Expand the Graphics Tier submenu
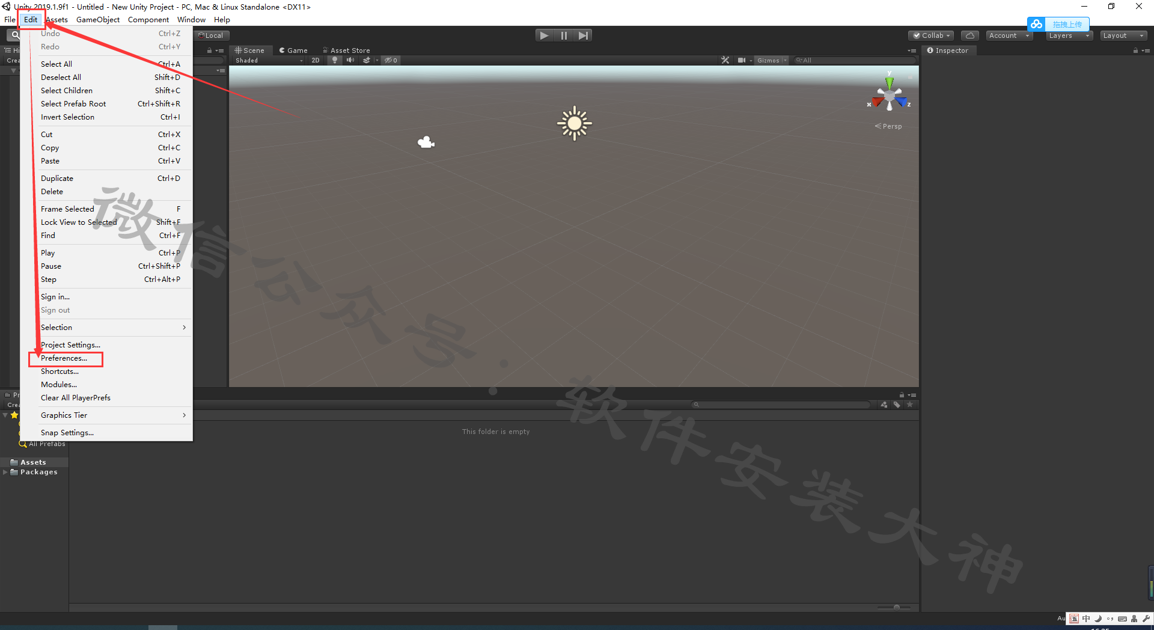1154x630 pixels. (x=113, y=415)
